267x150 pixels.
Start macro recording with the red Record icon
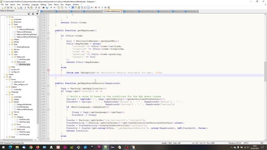pos(96,7)
